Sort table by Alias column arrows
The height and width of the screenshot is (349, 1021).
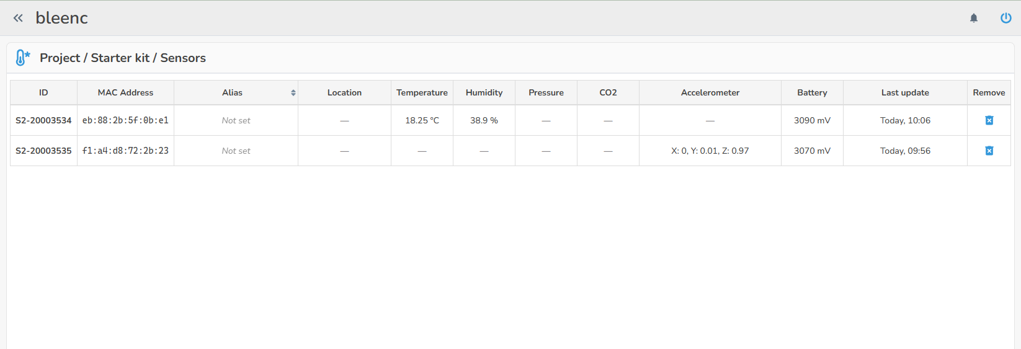293,93
